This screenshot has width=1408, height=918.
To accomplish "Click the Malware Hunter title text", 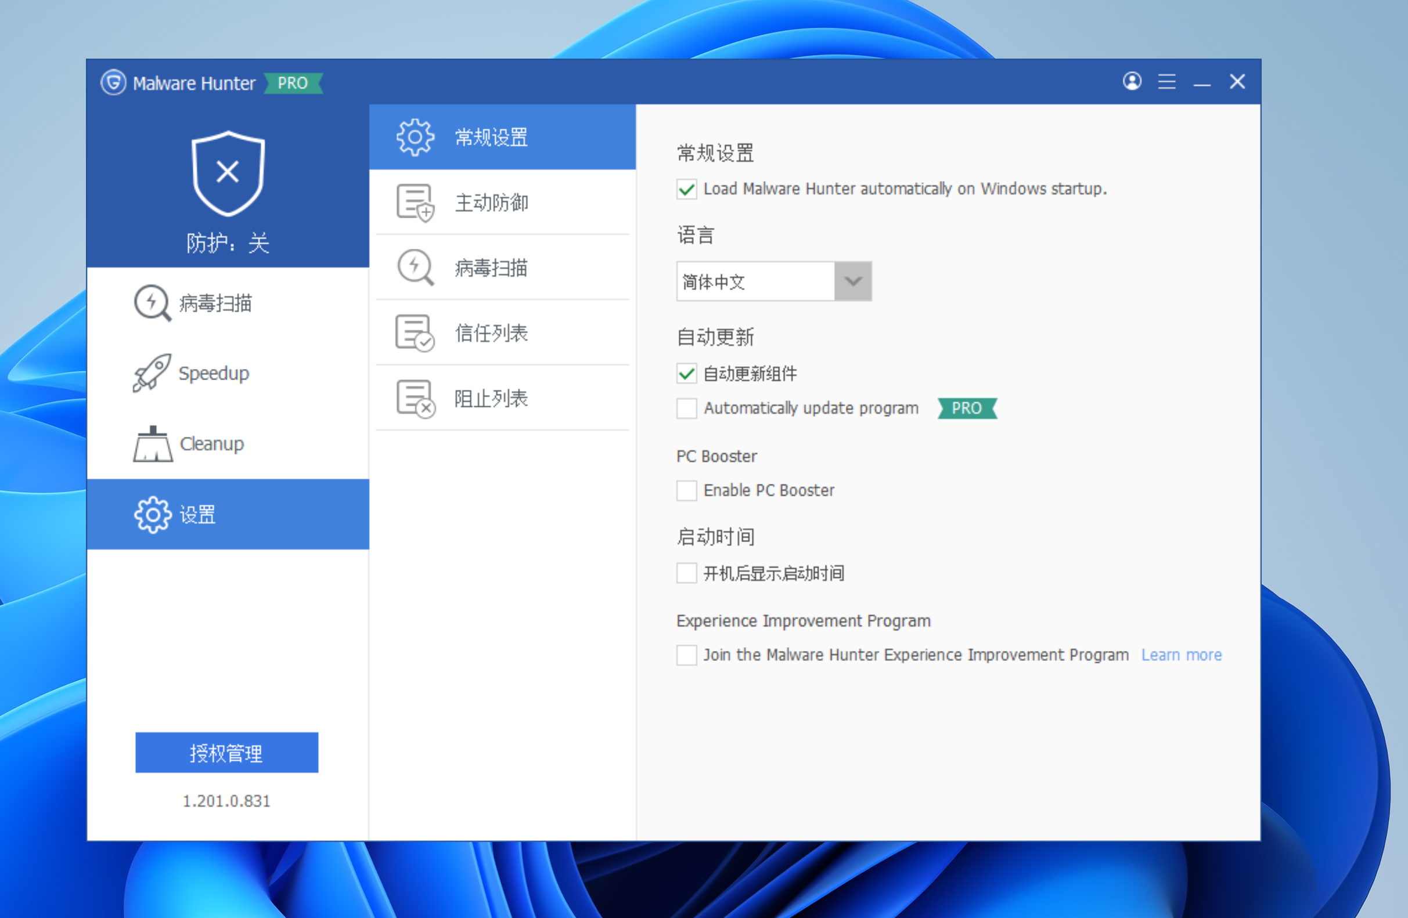I will pos(194,84).
